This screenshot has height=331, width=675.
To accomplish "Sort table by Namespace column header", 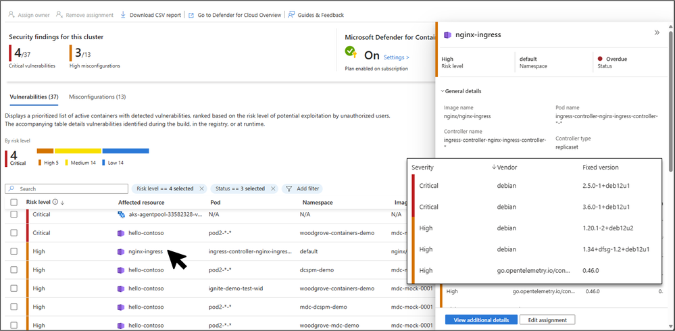I will point(318,202).
